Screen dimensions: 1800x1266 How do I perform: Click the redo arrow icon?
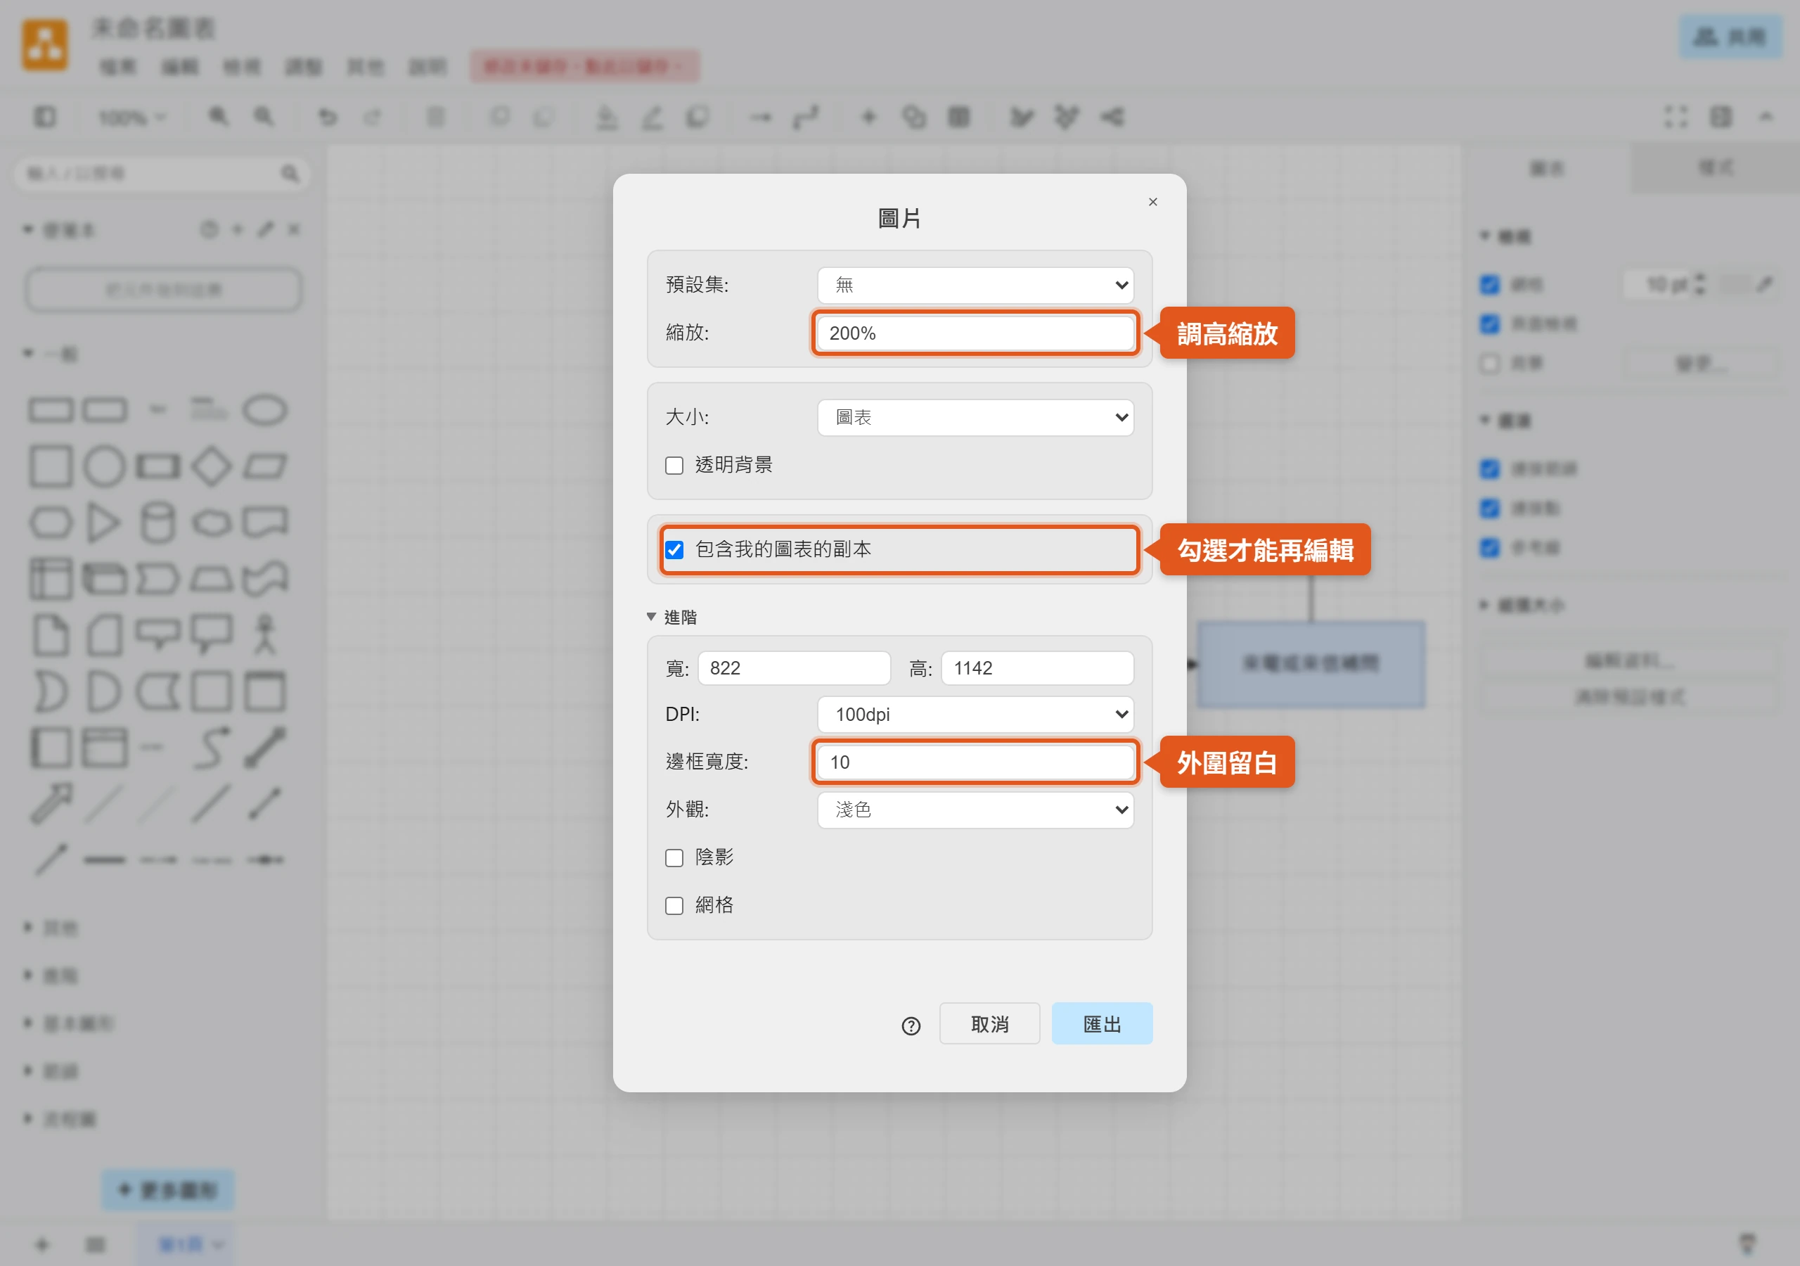click(373, 117)
